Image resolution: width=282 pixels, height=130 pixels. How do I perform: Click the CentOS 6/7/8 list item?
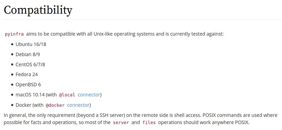coord(30,64)
